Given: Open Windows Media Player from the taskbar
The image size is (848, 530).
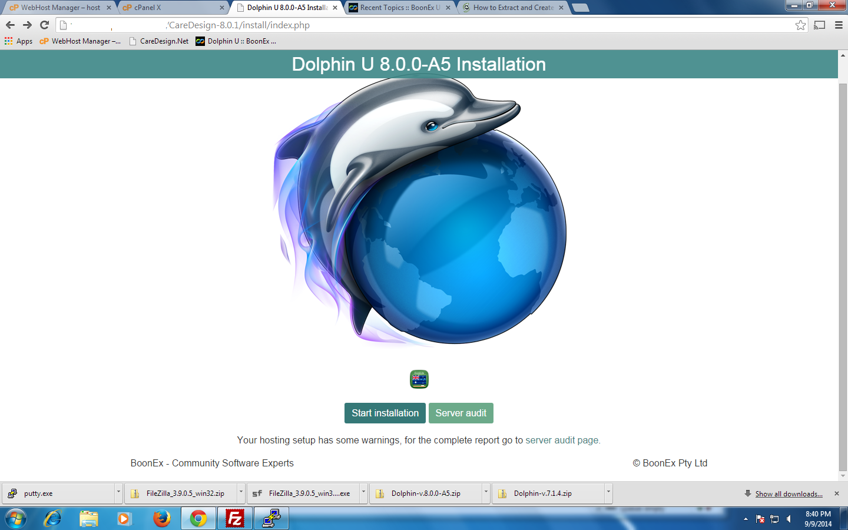Looking at the screenshot, I should point(124,519).
